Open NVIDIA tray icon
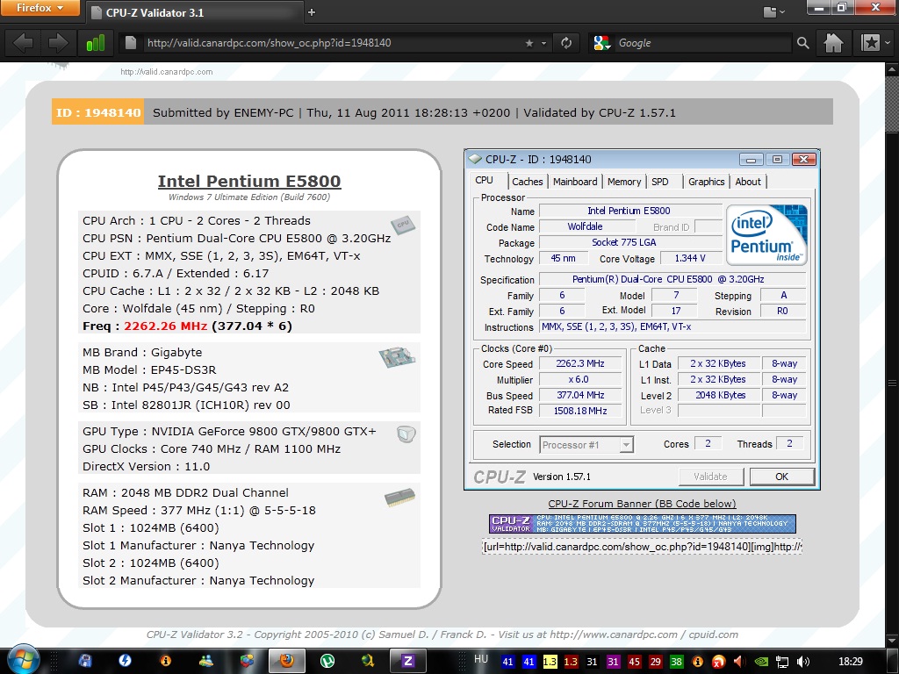 tap(761, 662)
